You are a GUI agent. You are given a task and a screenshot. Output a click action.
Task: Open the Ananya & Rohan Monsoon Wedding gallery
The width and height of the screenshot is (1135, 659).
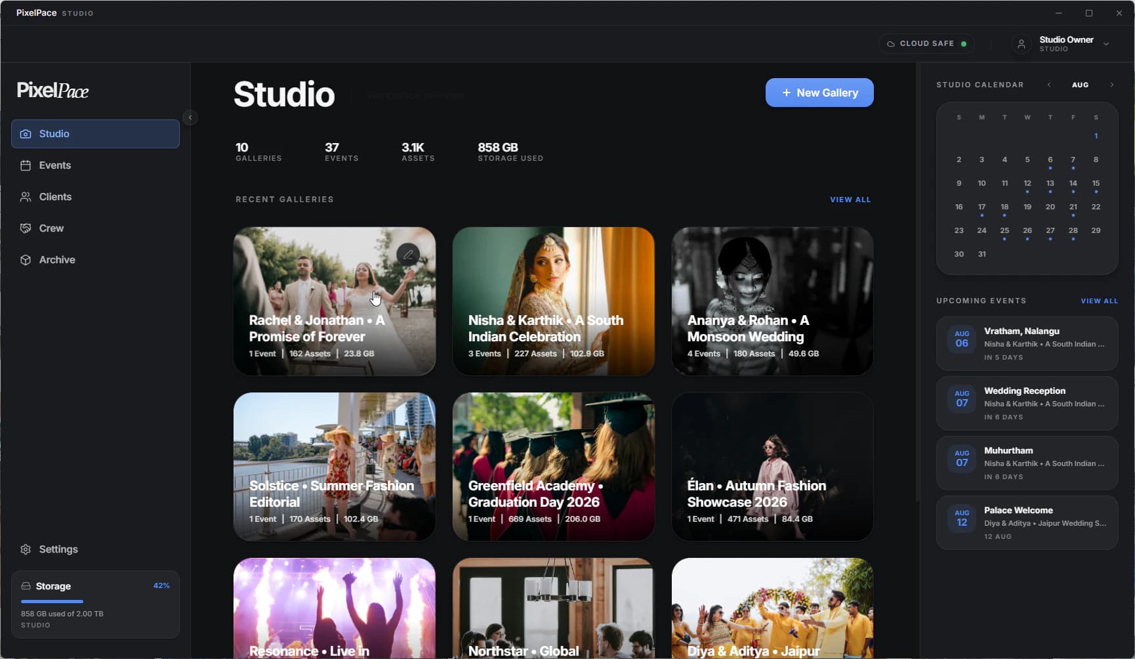click(772, 301)
